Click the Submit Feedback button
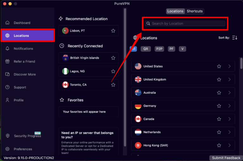 (x=226, y=158)
